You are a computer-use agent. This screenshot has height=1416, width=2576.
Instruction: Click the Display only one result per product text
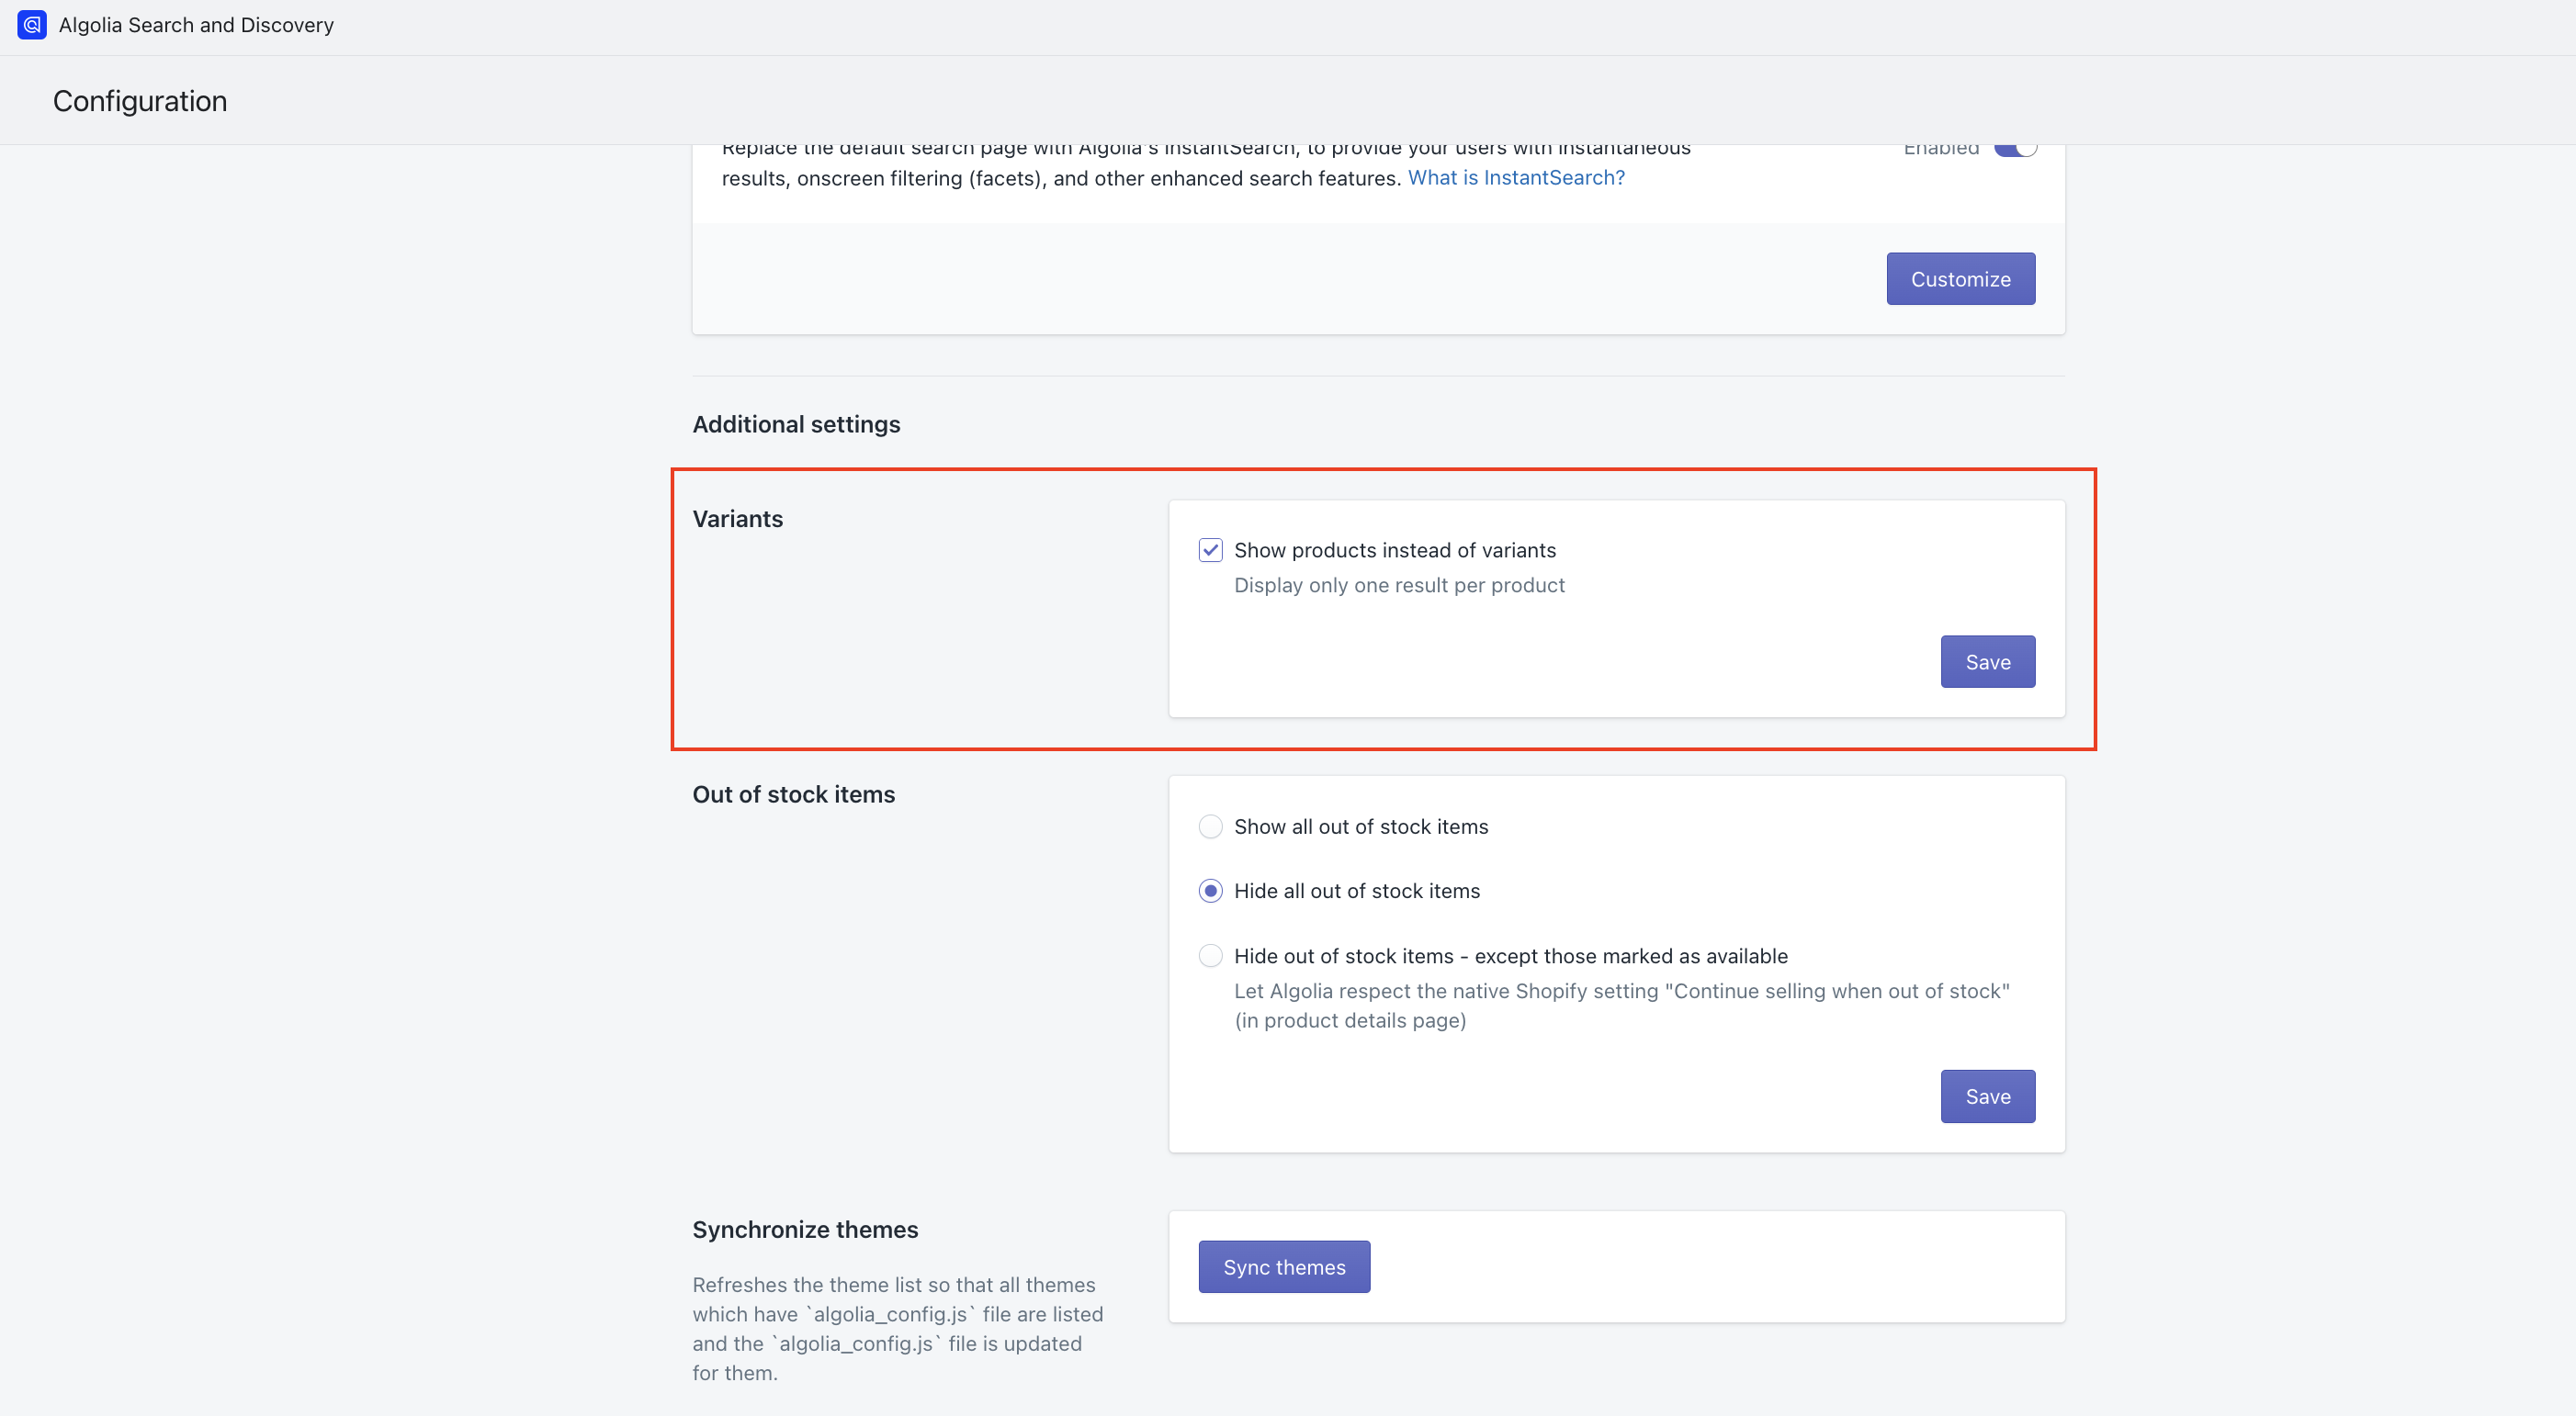[x=1399, y=586]
